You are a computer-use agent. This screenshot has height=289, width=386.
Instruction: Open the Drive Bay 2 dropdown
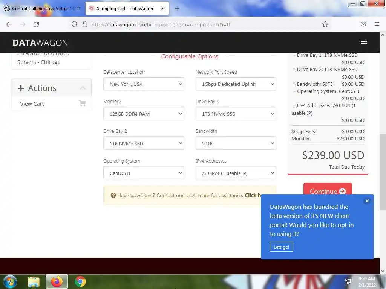click(144, 143)
